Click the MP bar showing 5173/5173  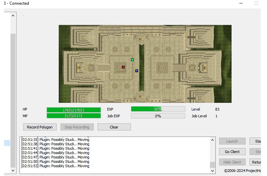(x=74, y=116)
